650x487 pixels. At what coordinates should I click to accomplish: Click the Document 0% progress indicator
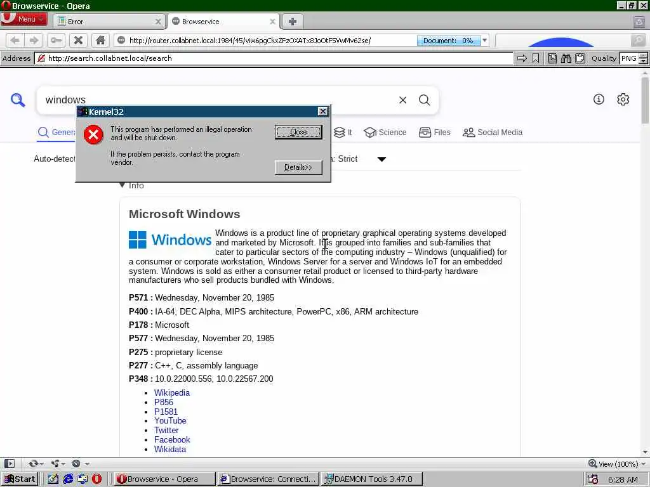click(x=448, y=41)
